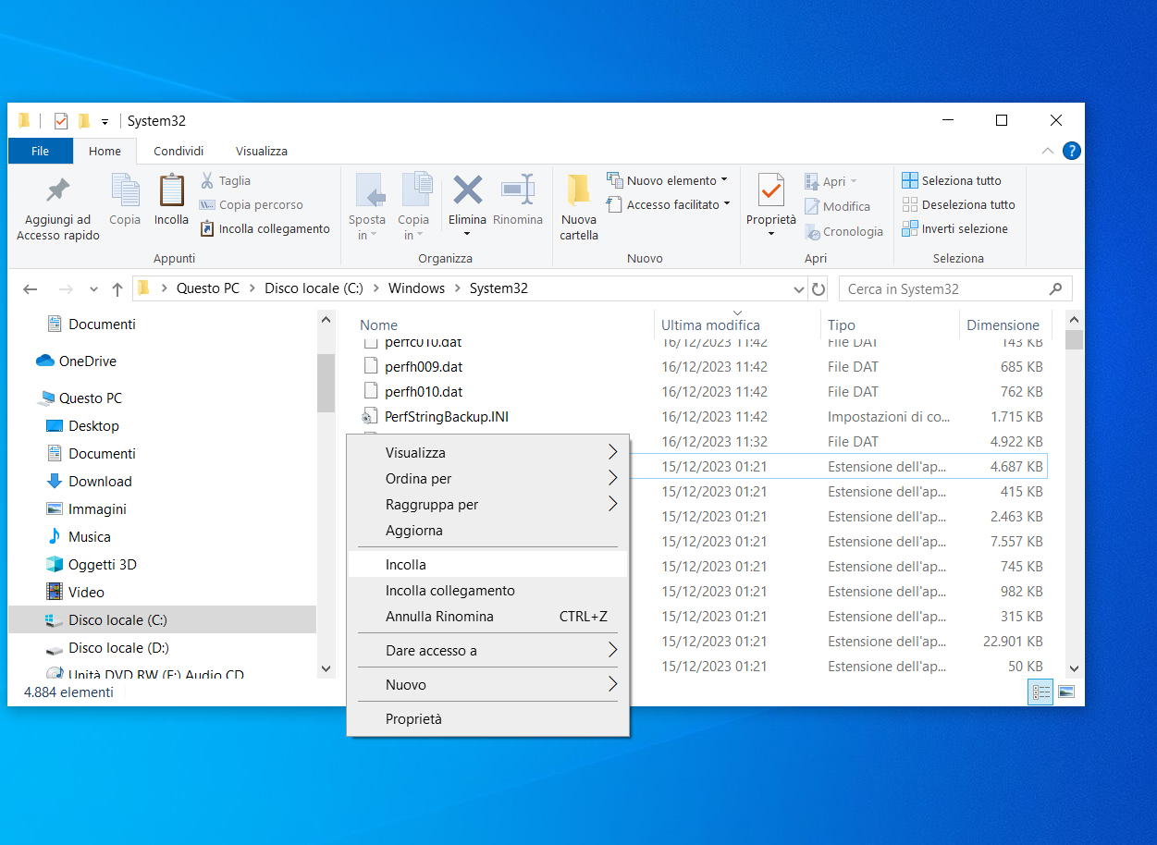The image size is (1157, 845).
Task: Select Disco locale (D:) in navigation pane
Action: [x=118, y=647]
